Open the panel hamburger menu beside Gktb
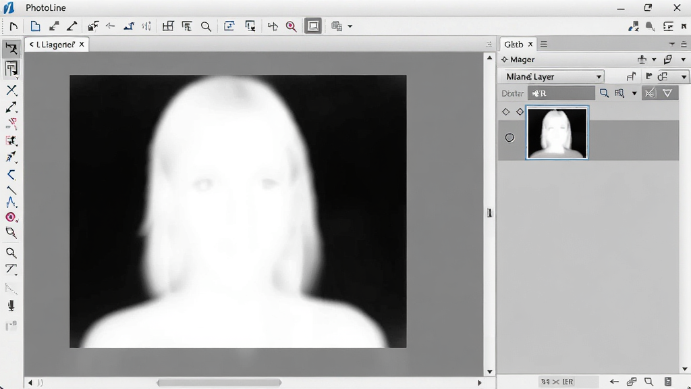Screen dimensions: 691x389 point(544,44)
